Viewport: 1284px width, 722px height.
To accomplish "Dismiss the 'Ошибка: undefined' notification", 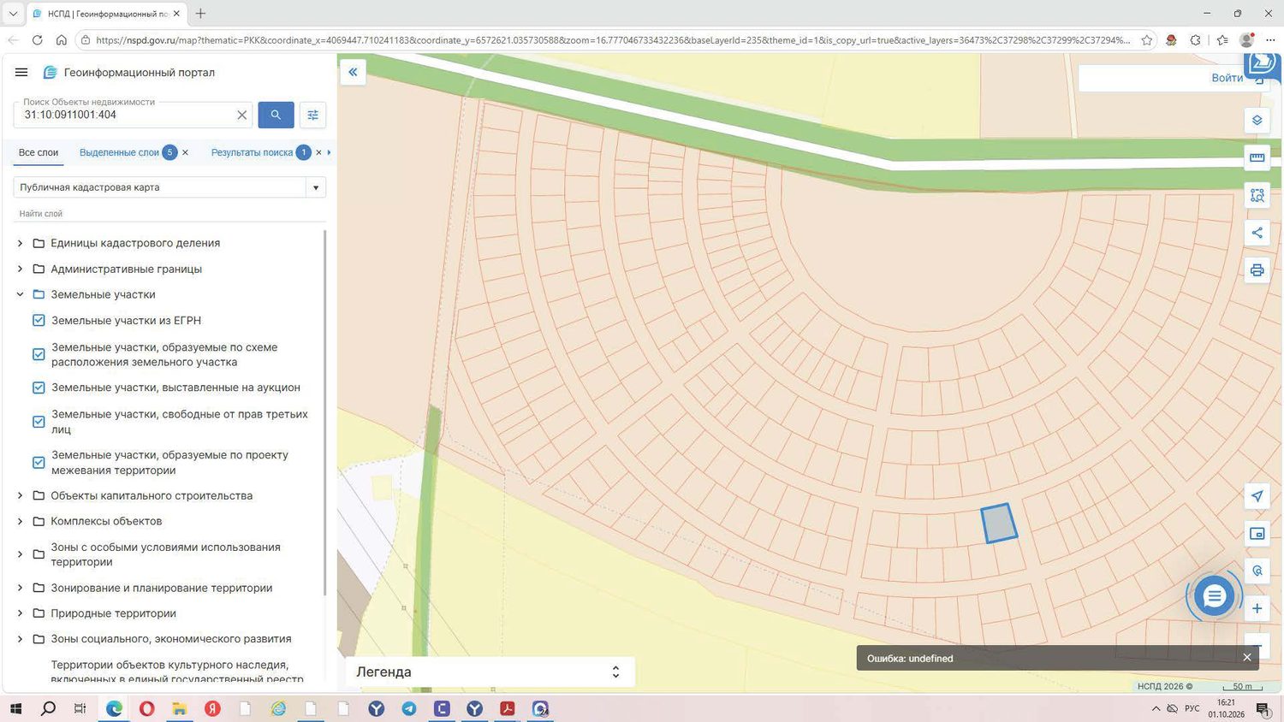I will (1247, 658).
